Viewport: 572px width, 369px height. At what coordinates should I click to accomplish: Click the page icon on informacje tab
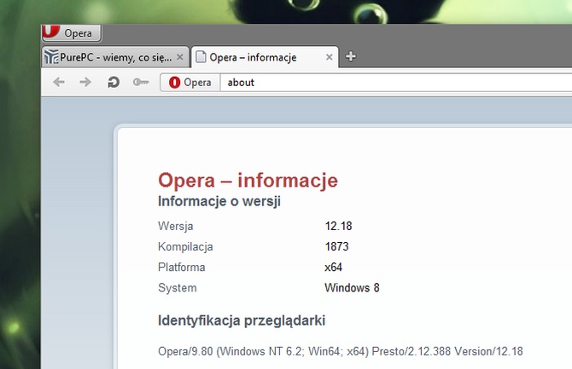(x=201, y=57)
